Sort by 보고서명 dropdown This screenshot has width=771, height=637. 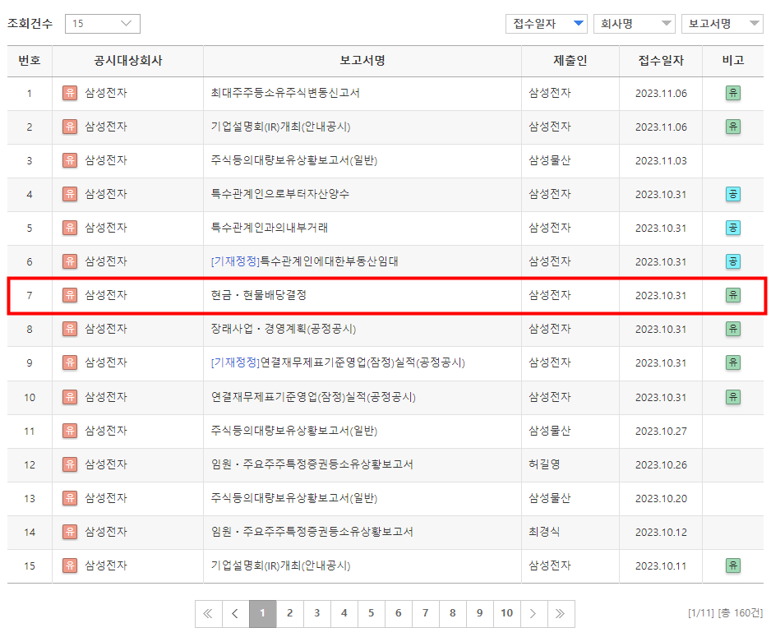point(723,24)
